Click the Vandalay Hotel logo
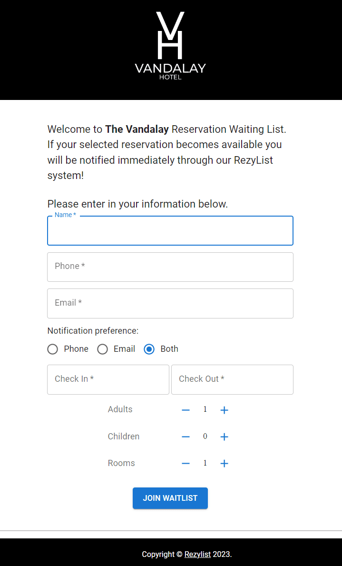This screenshot has height=566, width=342. coord(170,46)
